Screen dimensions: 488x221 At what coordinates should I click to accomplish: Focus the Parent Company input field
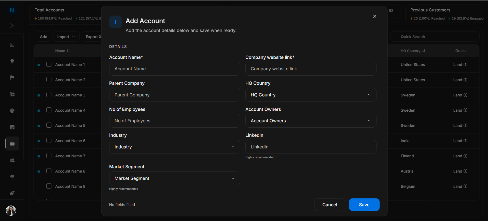(x=174, y=95)
